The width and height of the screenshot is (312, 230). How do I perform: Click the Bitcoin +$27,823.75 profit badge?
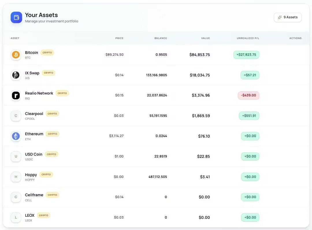[x=246, y=54]
